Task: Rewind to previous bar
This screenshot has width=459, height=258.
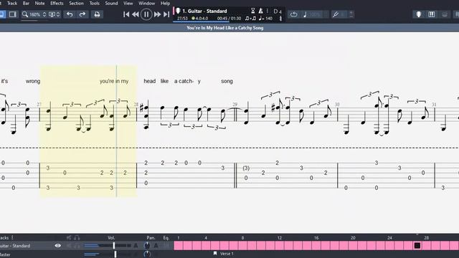Action: coord(136,14)
